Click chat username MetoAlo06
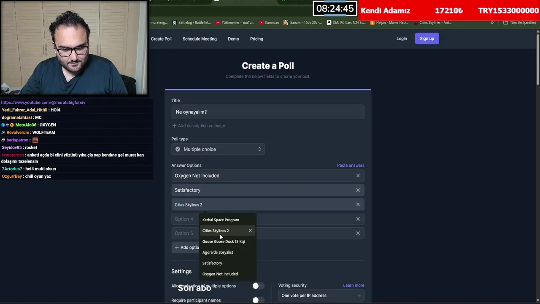This screenshot has height=304, width=540. [x=26, y=125]
